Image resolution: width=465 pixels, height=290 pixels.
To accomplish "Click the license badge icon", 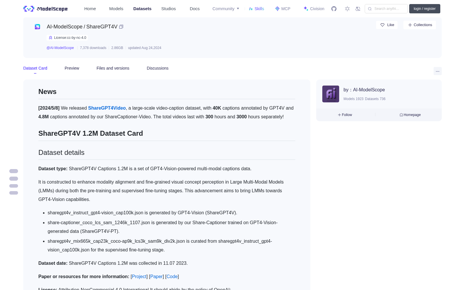I will pyautogui.click(x=51, y=38).
